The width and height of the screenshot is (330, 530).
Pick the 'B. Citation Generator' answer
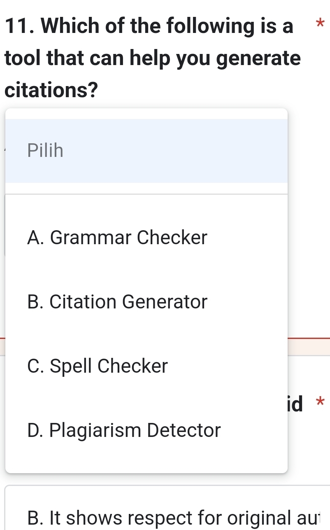117,302
